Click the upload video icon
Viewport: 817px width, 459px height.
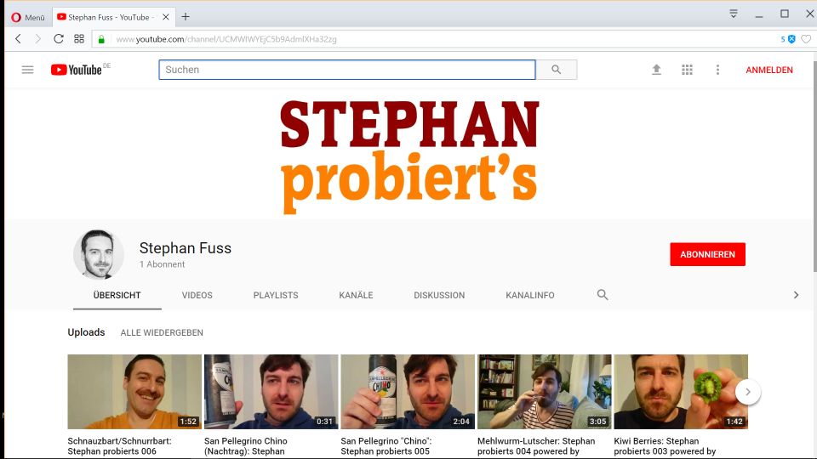(x=656, y=70)
